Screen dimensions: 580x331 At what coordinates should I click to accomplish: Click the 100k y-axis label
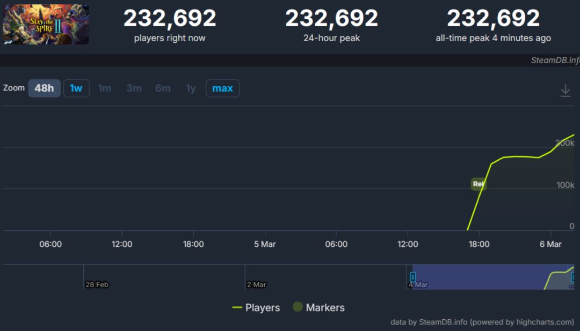565,185
